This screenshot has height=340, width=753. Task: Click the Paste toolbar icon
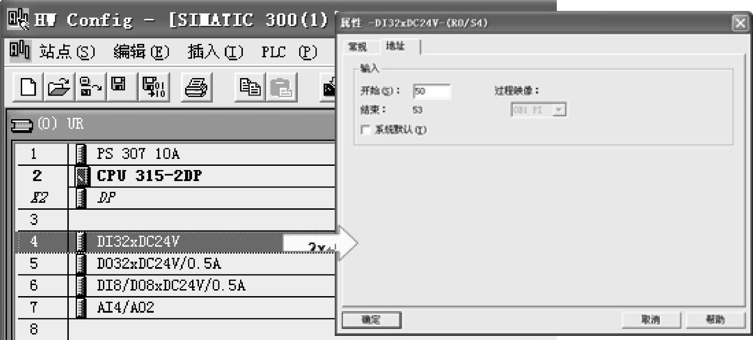click(x=281, y=86)
